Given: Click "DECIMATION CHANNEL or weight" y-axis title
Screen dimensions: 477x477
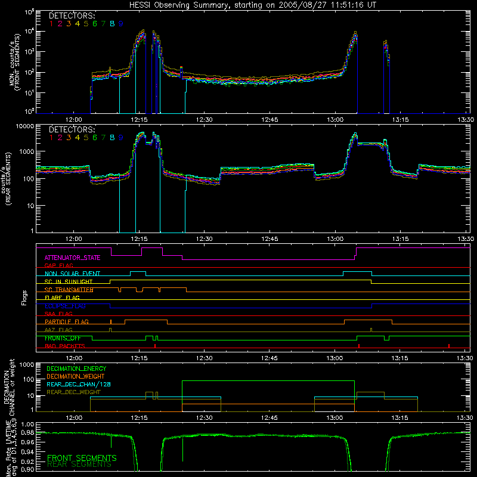Looking at the screenshot, I should tap(9, 387).
